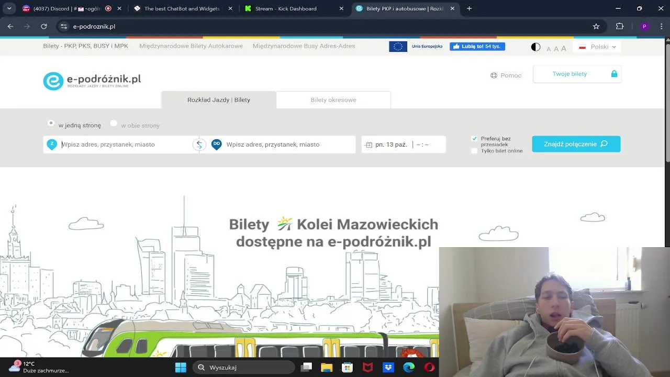Open the weather widget '12°C'
The image size is (670, 377).
[x=39, y=367]
